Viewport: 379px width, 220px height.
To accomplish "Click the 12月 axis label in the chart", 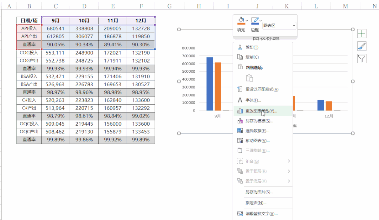I will 329,116.
